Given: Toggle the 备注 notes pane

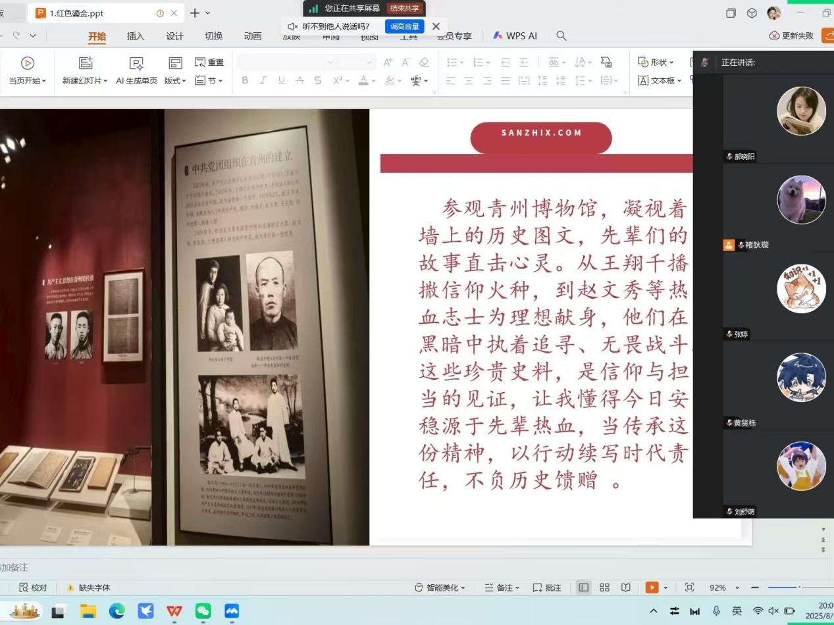Looking at the screenshot, I should 502,587.
